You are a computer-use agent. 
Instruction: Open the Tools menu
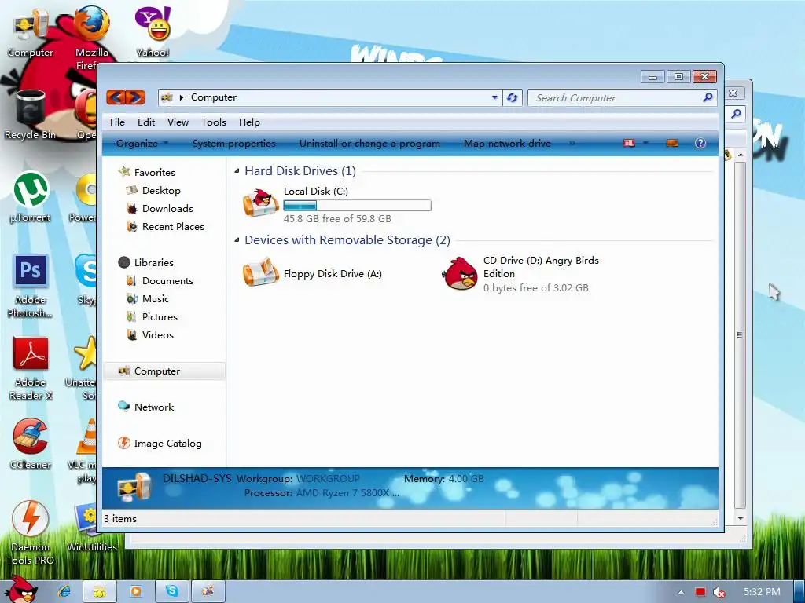click(214, 122)
